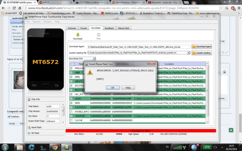242x151 pixels.
Task: Go to browser home page
Action: coord(20,8)
